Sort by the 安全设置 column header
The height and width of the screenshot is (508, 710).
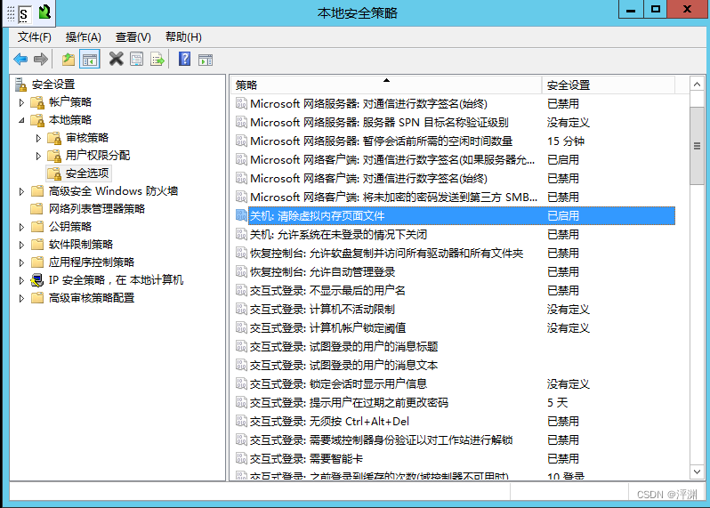click(x=609, y=85)
